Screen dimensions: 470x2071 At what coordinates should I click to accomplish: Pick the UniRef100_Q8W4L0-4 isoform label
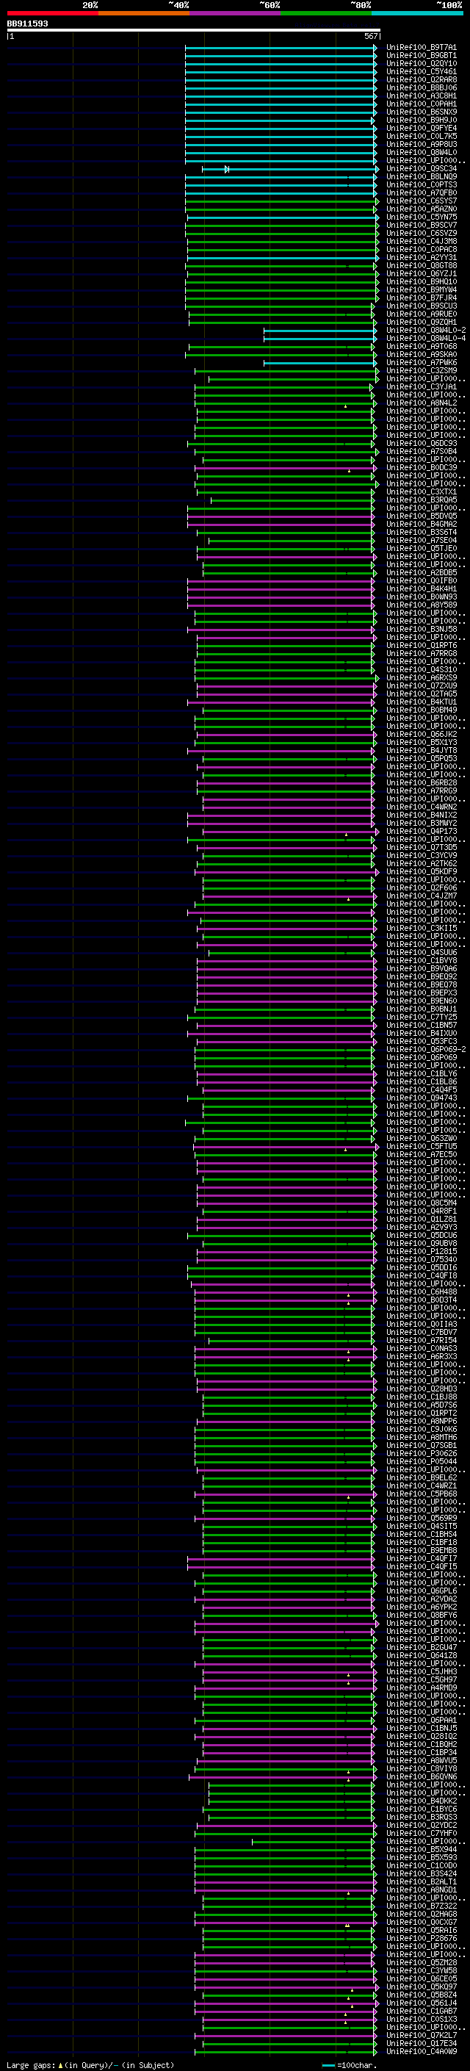tap(426, 339)
